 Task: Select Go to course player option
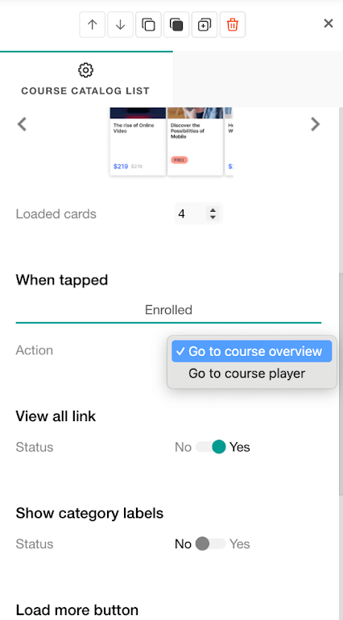pyautogui.click(x=247, y=374)
